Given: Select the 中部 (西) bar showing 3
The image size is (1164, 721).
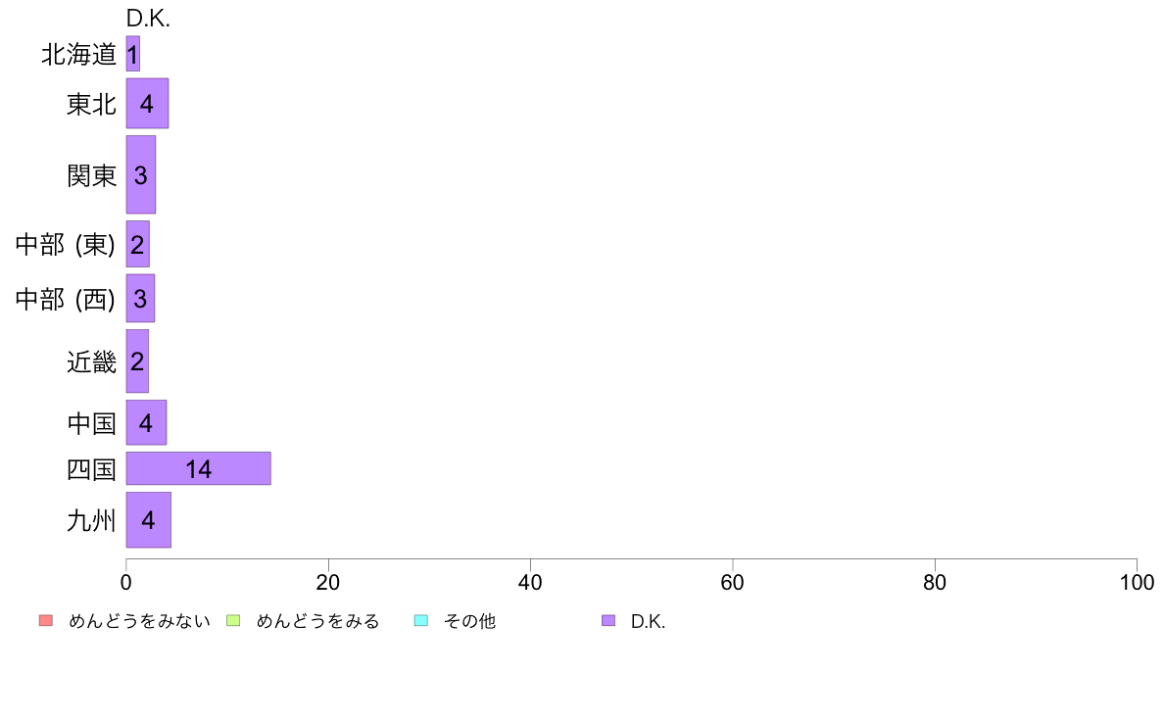Looking at the screenshot, I should pos(140,299).
